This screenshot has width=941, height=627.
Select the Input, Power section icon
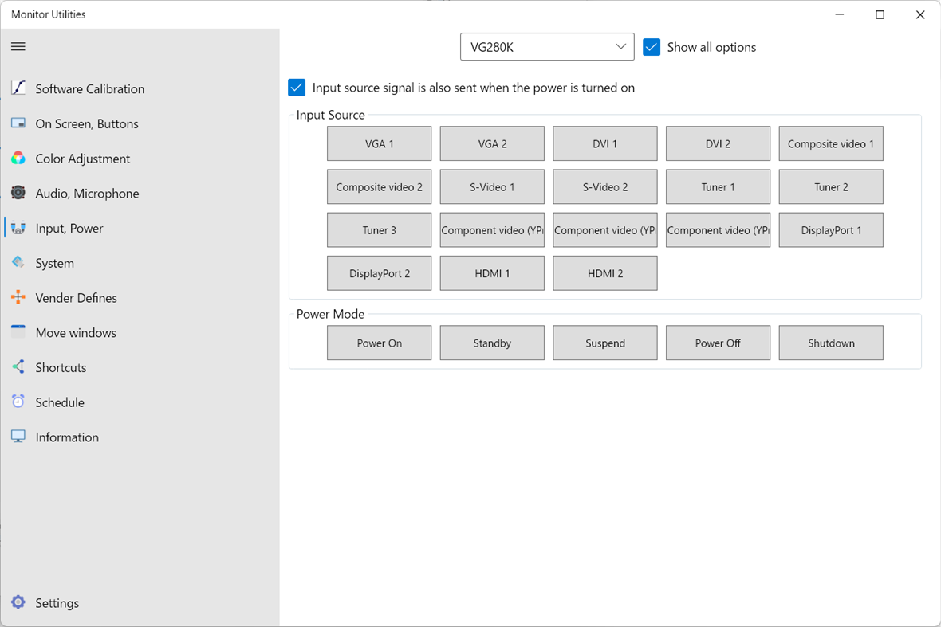click(18, 228)
